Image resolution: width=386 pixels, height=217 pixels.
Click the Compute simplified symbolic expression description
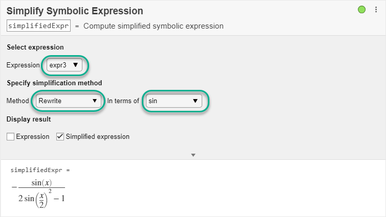153,26
